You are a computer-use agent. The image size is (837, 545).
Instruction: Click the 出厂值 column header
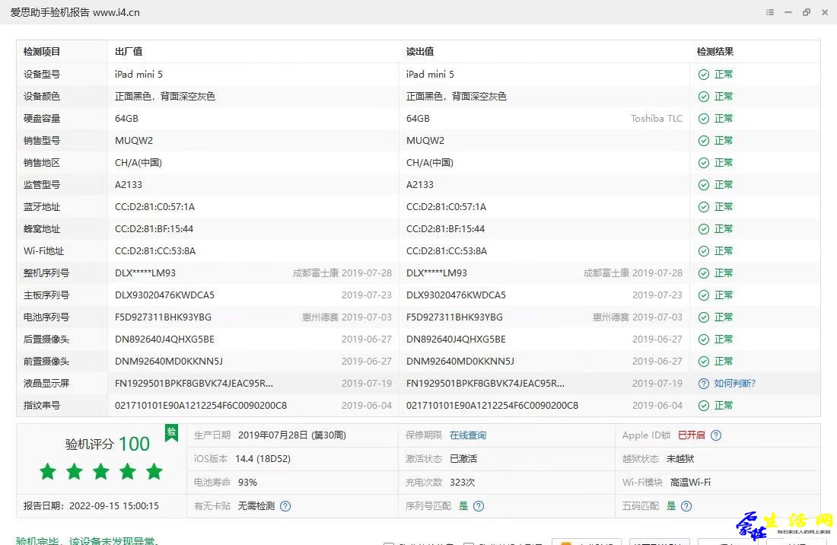[129, 51]
